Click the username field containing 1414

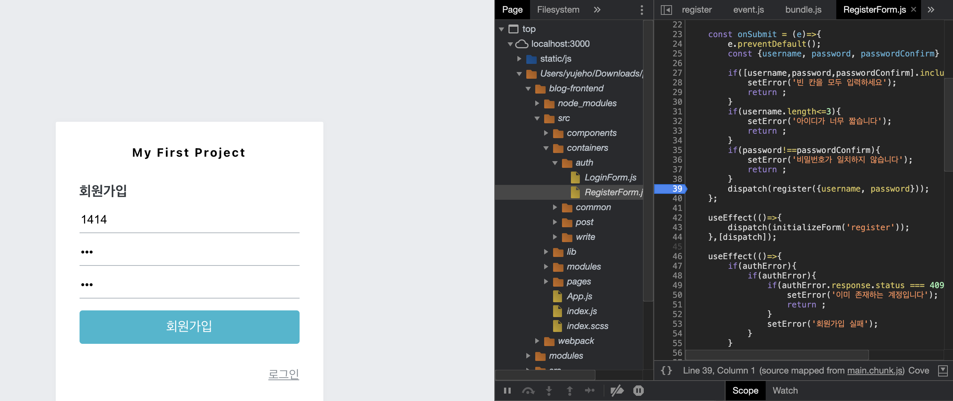click(x=189, y=220)
